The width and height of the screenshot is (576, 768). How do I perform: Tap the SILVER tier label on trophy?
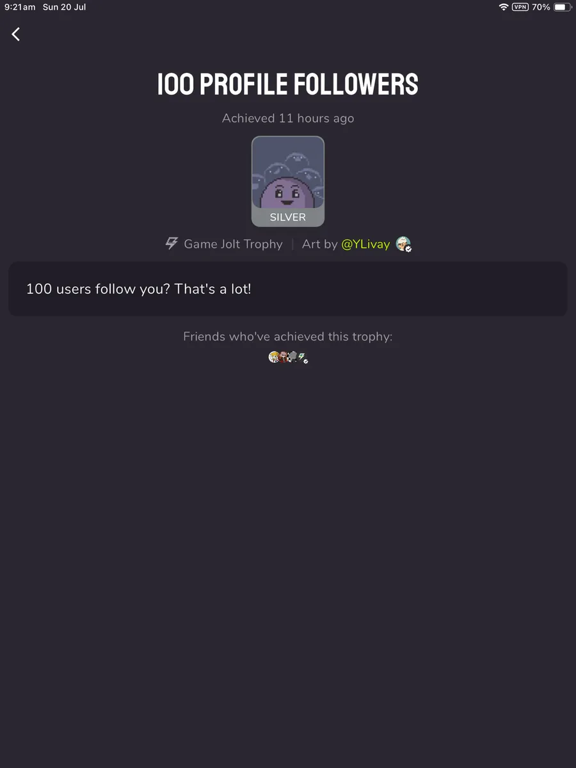[x=288, y=217]
